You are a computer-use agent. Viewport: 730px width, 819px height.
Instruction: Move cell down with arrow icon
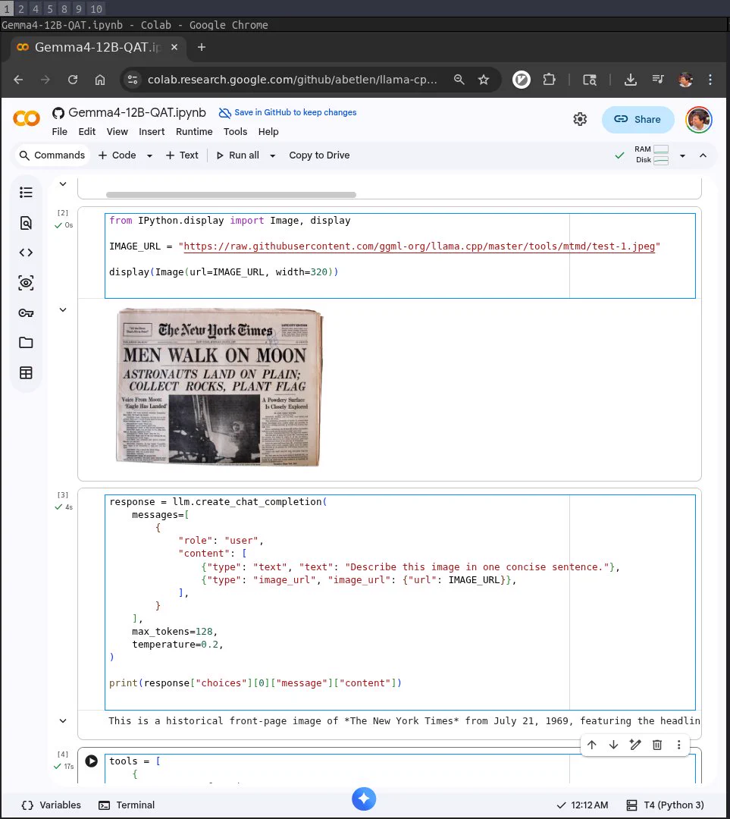[x=613, y=745]
